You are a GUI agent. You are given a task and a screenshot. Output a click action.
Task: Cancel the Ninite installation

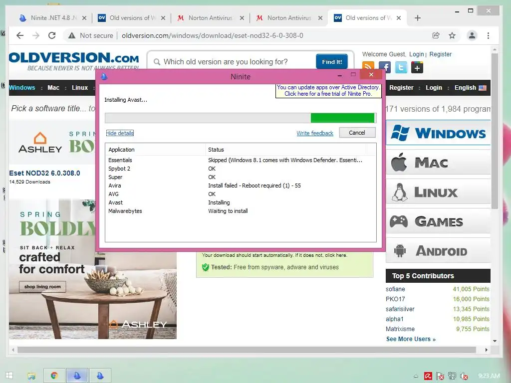(x=357, y=133)
